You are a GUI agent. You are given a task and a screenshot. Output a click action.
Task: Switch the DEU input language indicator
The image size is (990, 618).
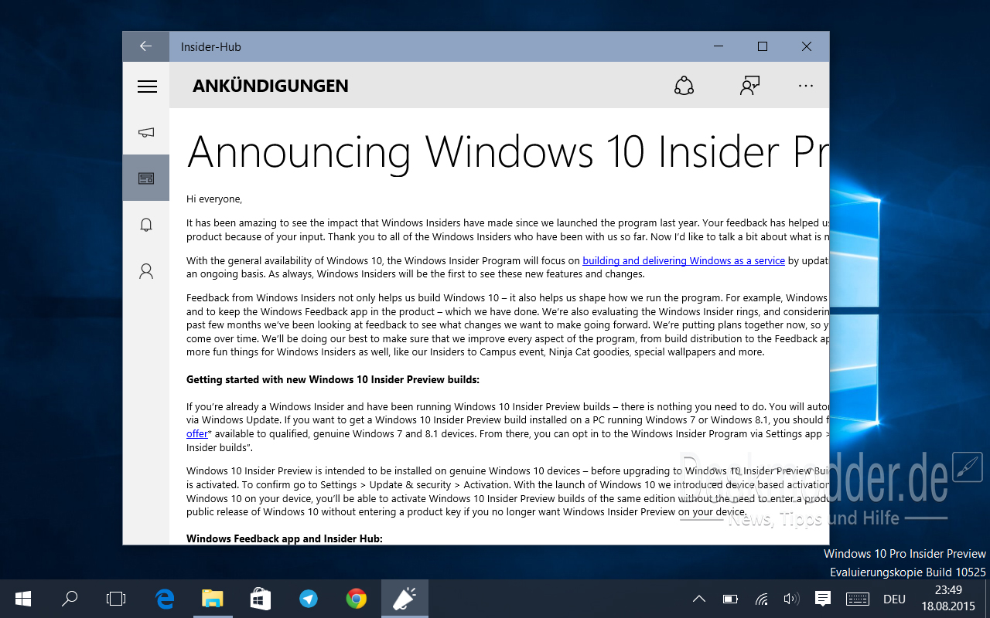click(894, 599)
